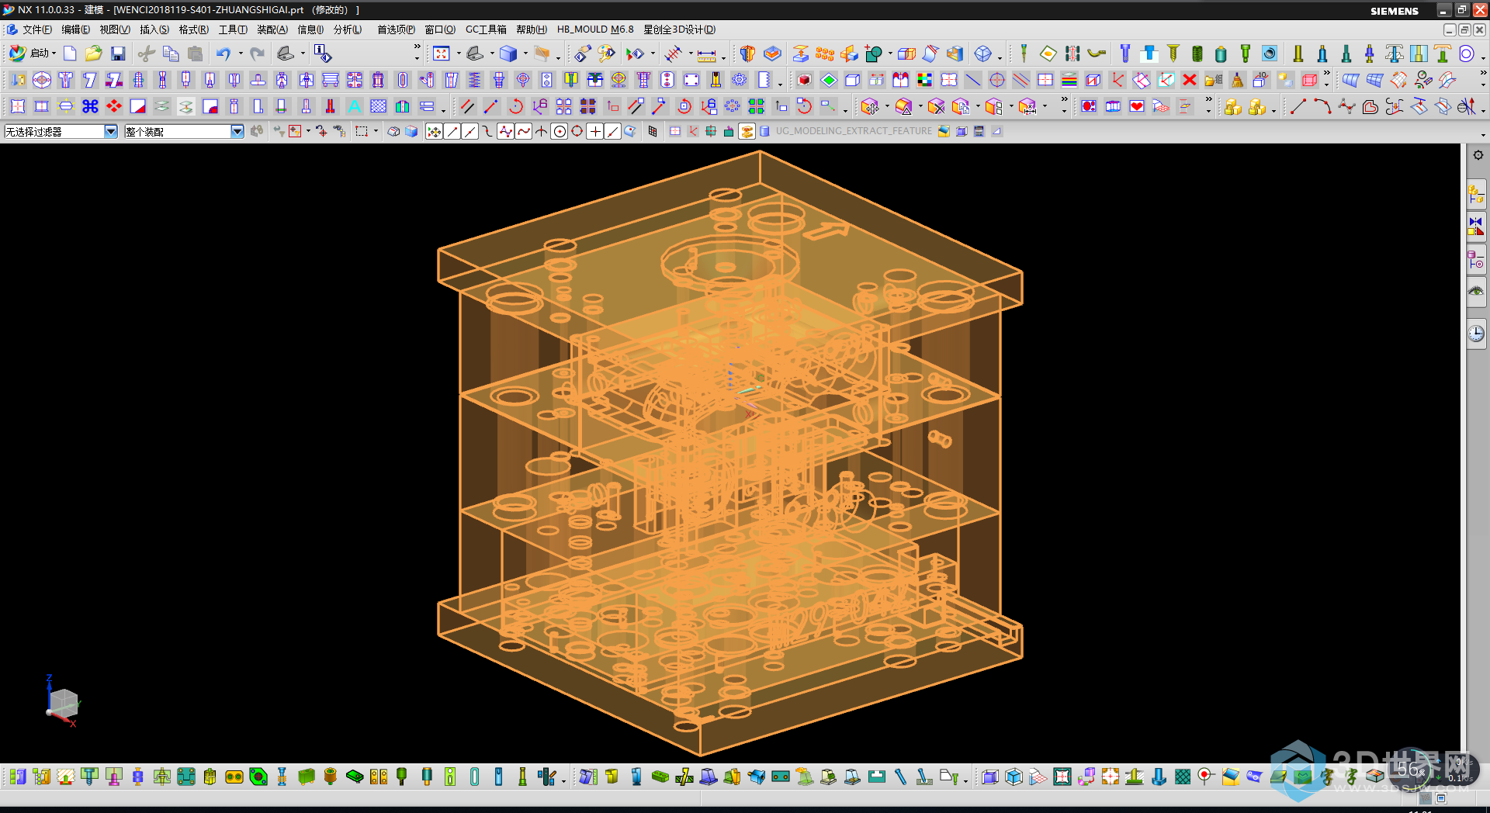
Task: Click the Line sketch tool icon
Action: click(1298, 106)
